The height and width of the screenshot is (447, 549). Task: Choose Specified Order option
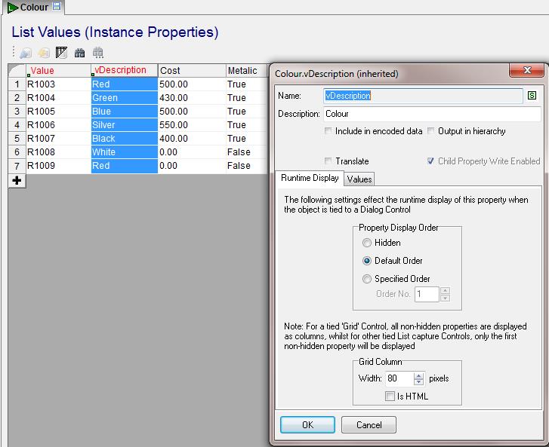coord(367,279)
